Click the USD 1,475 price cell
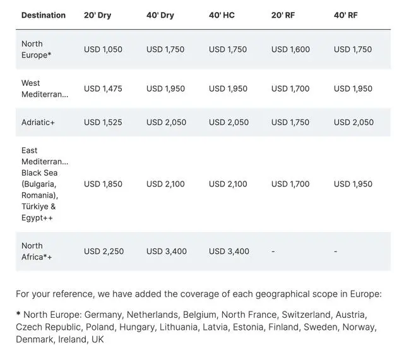The width and height of the screenshot is (404, 345). pos(103,88)
